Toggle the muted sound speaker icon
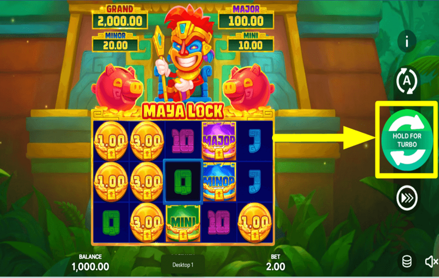The width and height of the screenshot is (439, 278). pyautogui.click(x=432, y=262)
